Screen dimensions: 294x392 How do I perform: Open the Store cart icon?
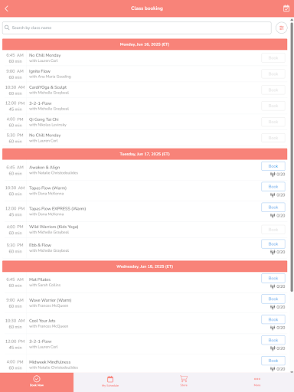point(184,381)
